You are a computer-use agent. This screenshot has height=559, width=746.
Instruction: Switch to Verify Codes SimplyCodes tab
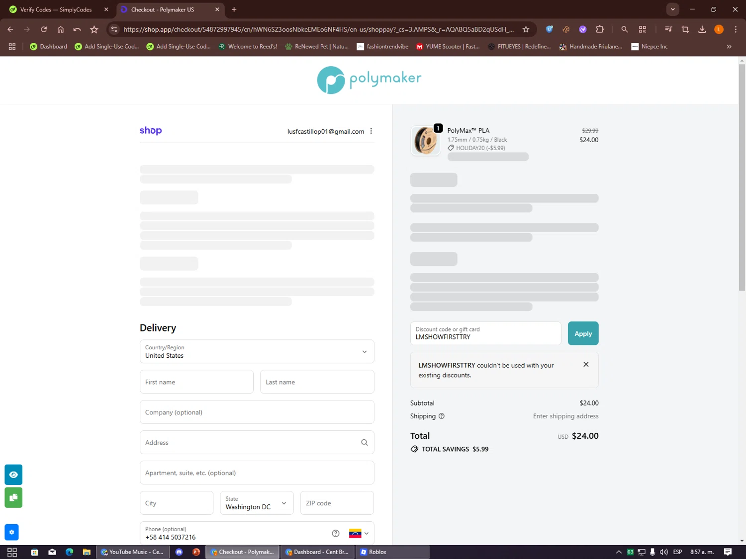[58, 9]
